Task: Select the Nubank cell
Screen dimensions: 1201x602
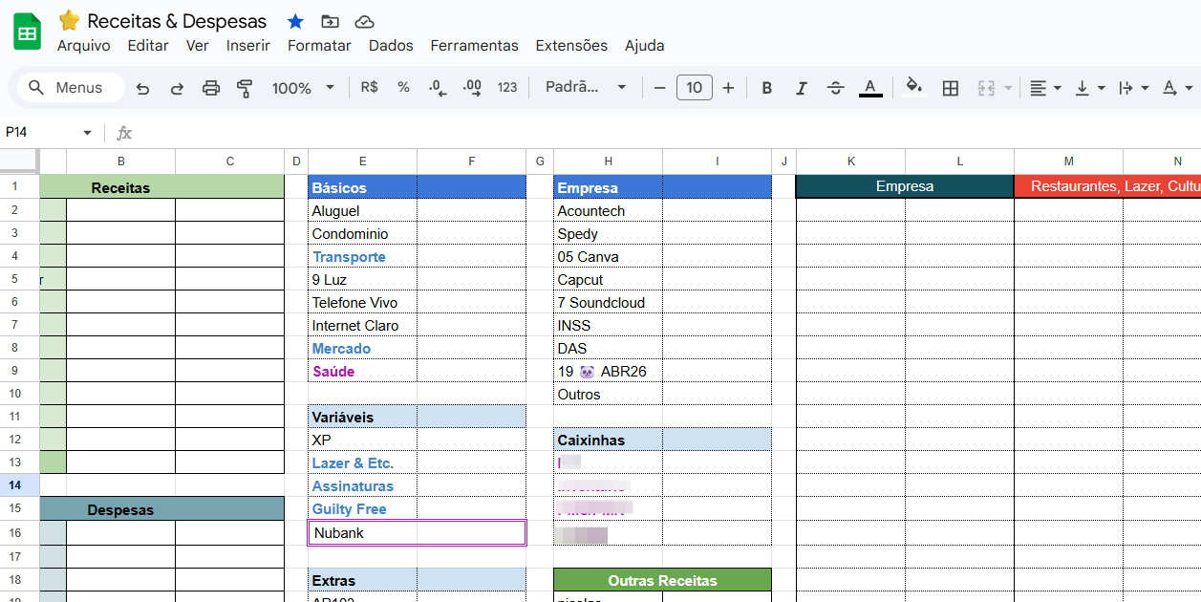Action: [417, 532]
